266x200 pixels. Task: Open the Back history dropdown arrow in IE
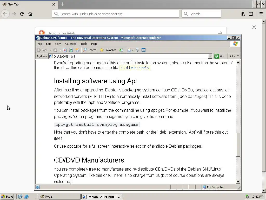50,50
